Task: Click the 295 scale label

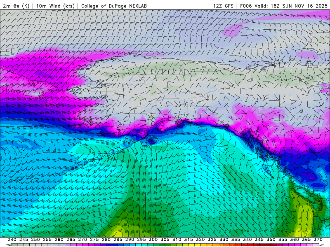Action: point(141,240)
